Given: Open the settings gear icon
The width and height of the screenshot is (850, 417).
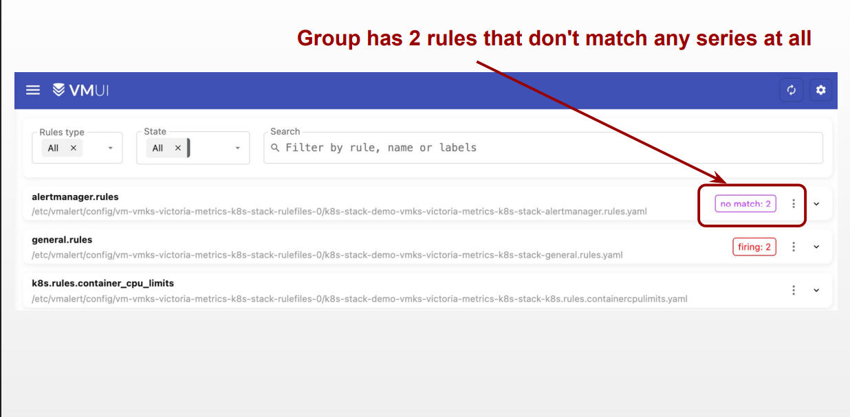Looking at the screenshot, I should point(820,90).
